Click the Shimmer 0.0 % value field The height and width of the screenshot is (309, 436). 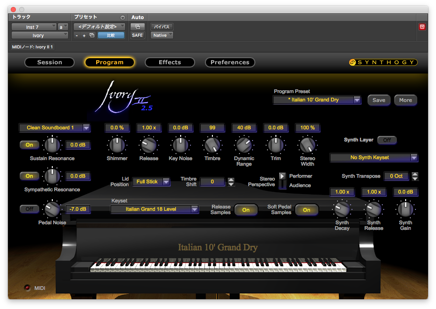(x=117, y=128)
